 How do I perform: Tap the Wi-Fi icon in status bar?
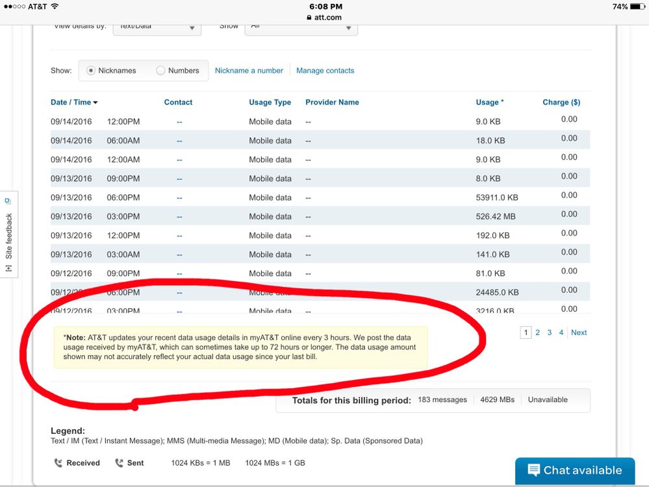coord(55,6)
